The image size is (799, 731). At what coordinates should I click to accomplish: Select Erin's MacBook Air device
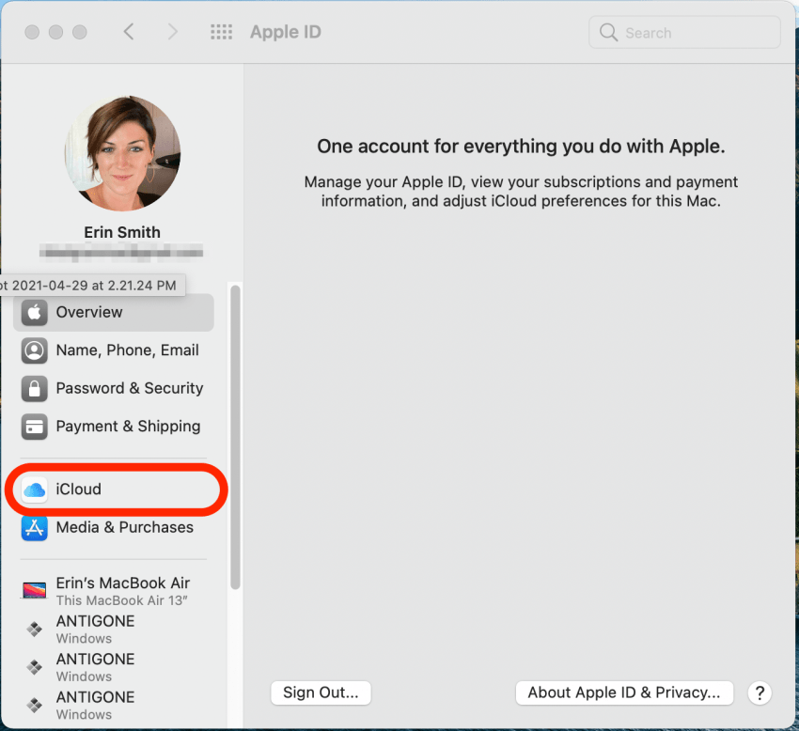(x=114, y=591)
